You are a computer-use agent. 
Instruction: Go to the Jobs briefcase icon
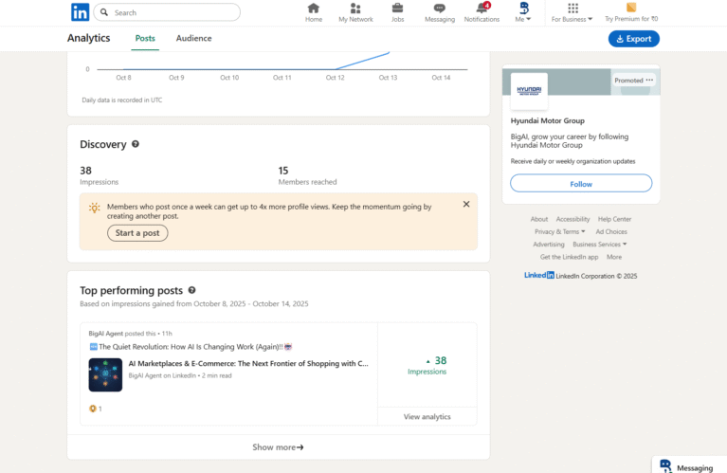click(x=397, y=9)
